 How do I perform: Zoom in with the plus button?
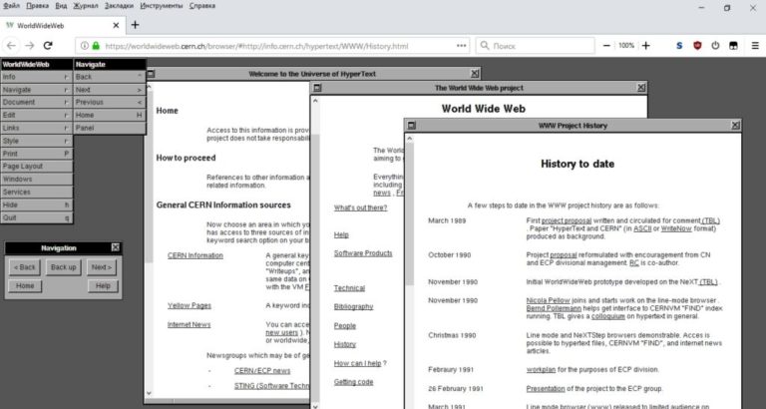pyautogui.click(x=646, y=46)
